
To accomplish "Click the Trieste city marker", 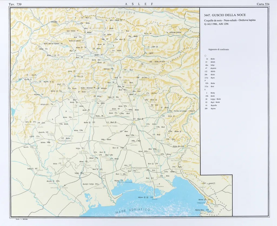I will [x=208, y=202].
